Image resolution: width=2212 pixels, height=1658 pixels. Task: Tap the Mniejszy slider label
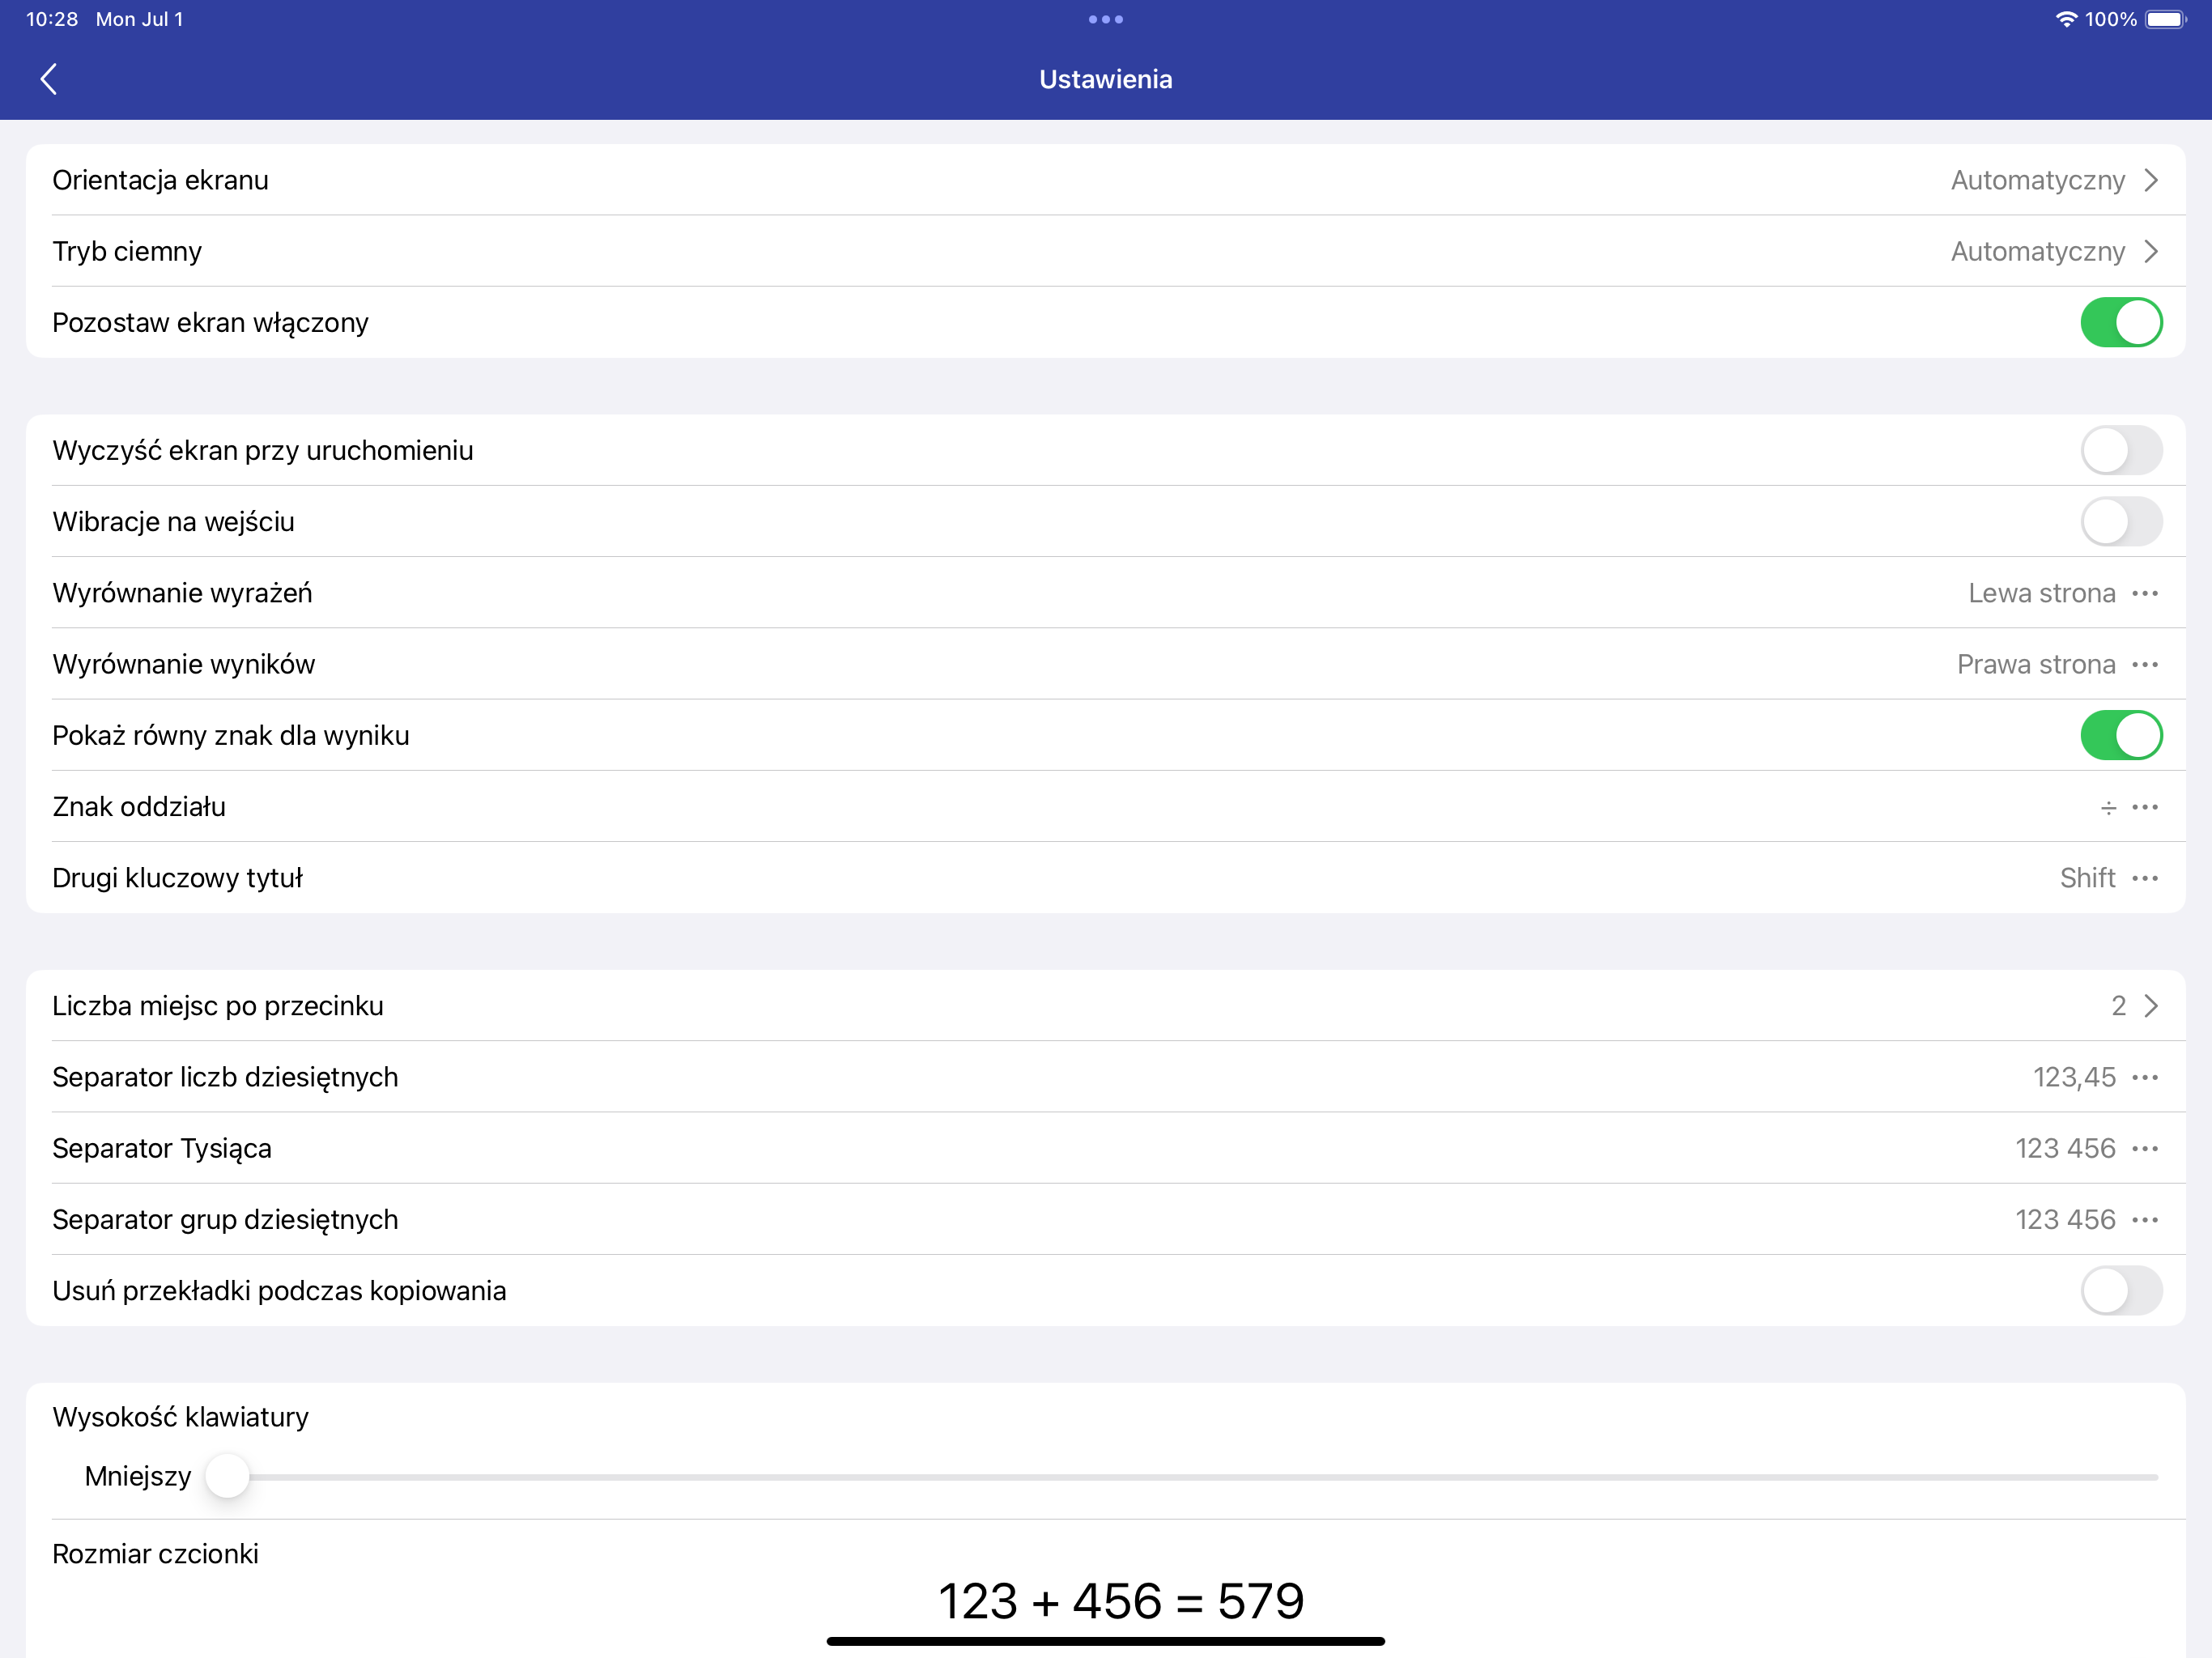(x=138, y=1476)
